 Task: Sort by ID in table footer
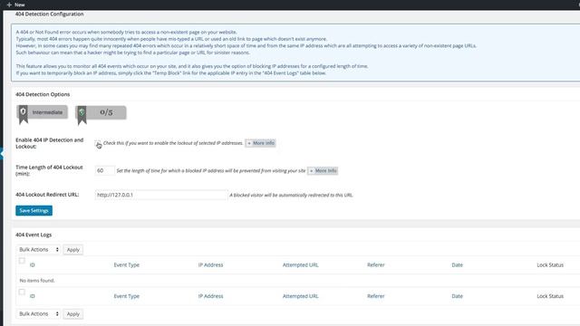pyautogui.click(x=33, y=296)
